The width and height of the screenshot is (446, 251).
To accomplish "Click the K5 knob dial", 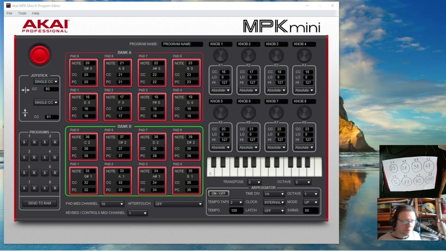I will point(220,112).
